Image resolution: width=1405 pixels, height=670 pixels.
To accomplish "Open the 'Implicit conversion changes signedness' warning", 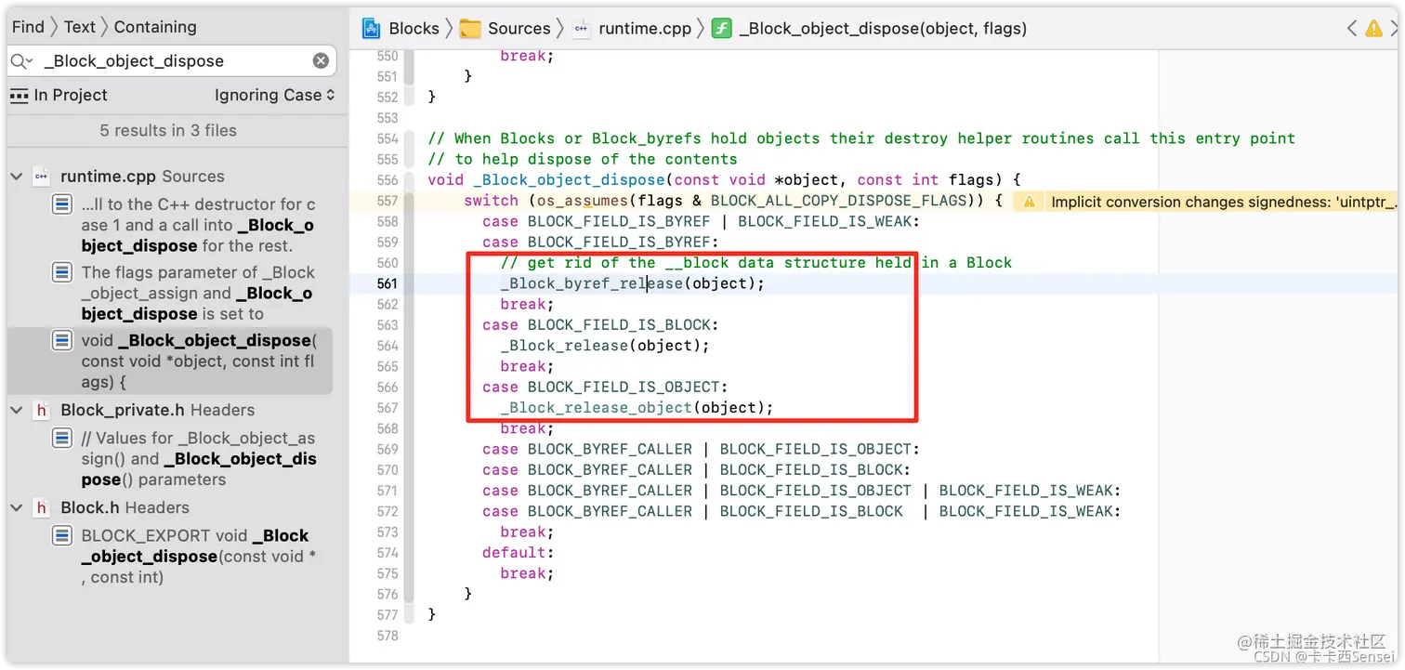I will point(1223,202).
